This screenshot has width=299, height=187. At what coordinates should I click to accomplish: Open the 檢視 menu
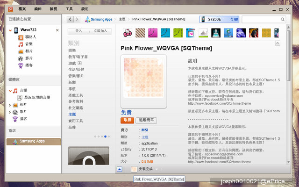point(54,9)
